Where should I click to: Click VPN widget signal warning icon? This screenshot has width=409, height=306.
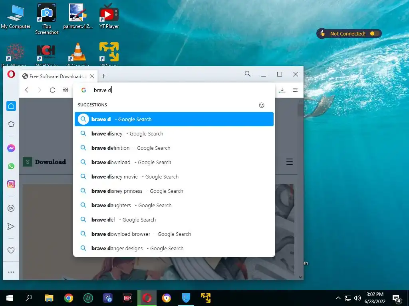tap(322, 33)
